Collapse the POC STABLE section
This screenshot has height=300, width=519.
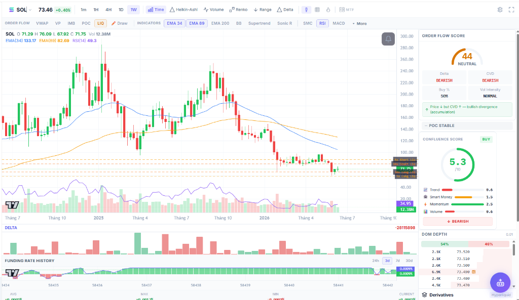click(467, 125)
